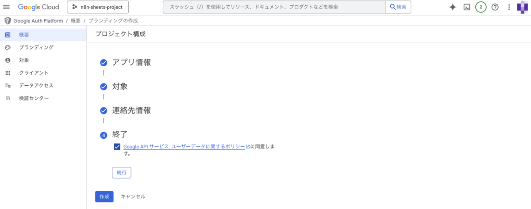Click the 概要 dashboard sidebar icon
531x209 pixels.
point(8,35)
